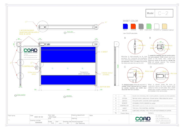Click the elevation view label
This screenshot has height=130, width=184.
[69, 96]
